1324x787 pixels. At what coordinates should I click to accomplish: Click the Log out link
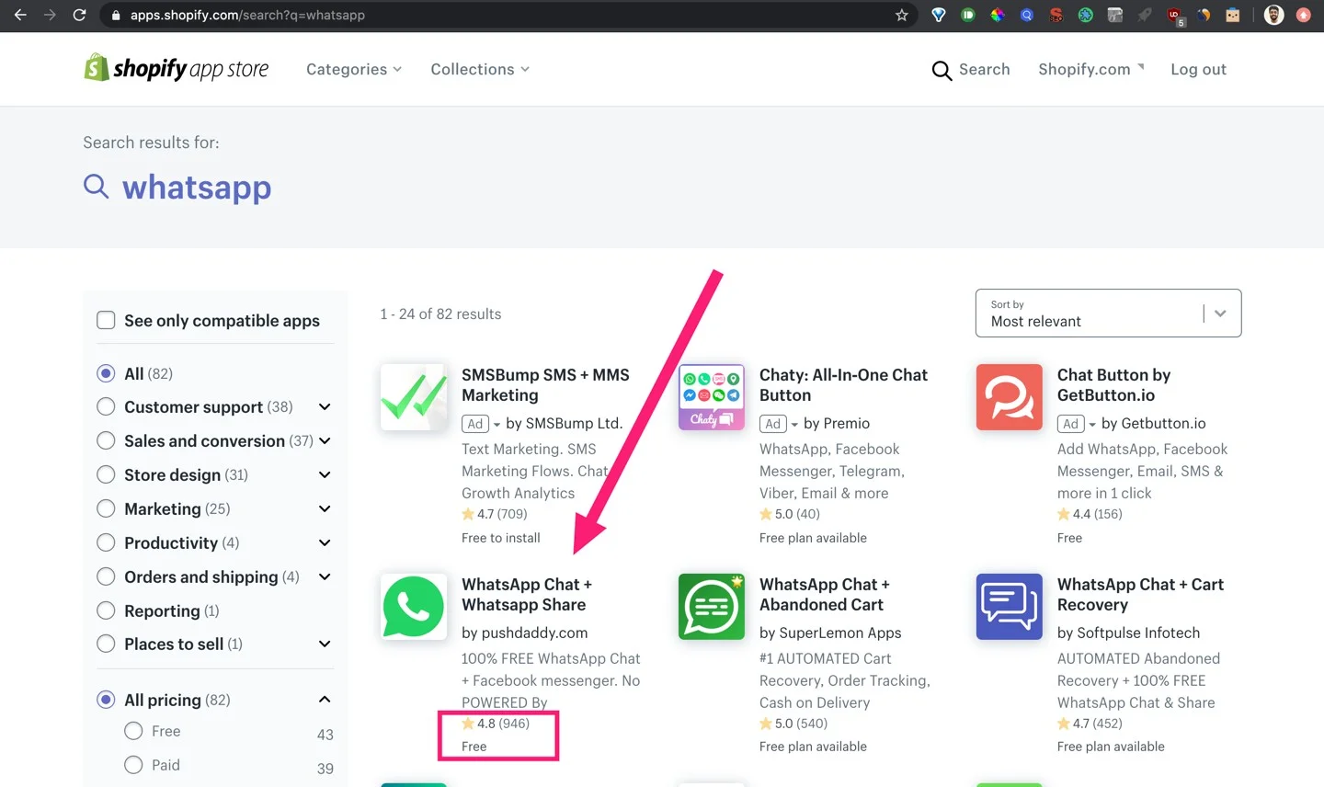tap(1198, 70)
